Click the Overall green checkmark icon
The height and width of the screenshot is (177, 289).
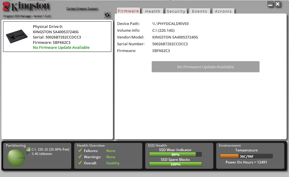point(80,163)
